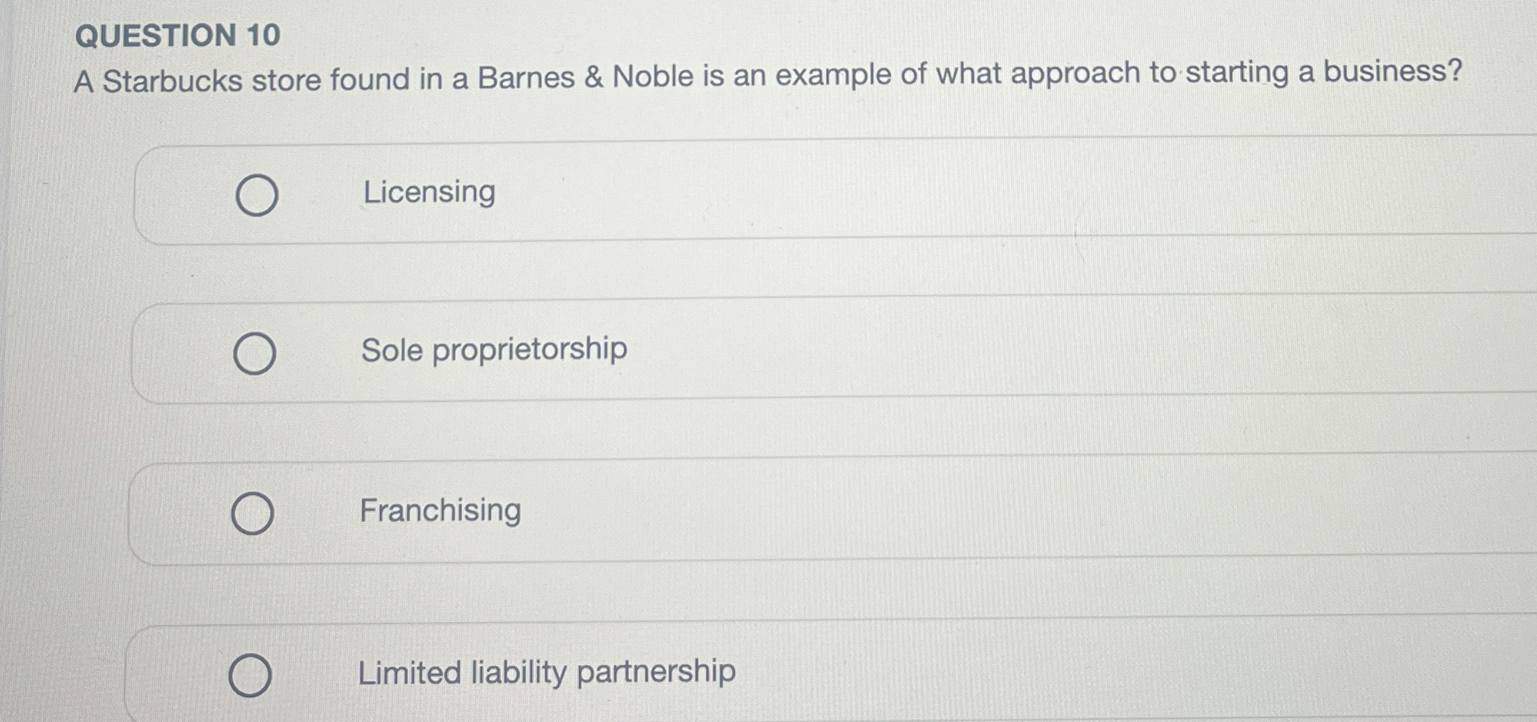Click the Franchising answer text

(x=441, y=510)
